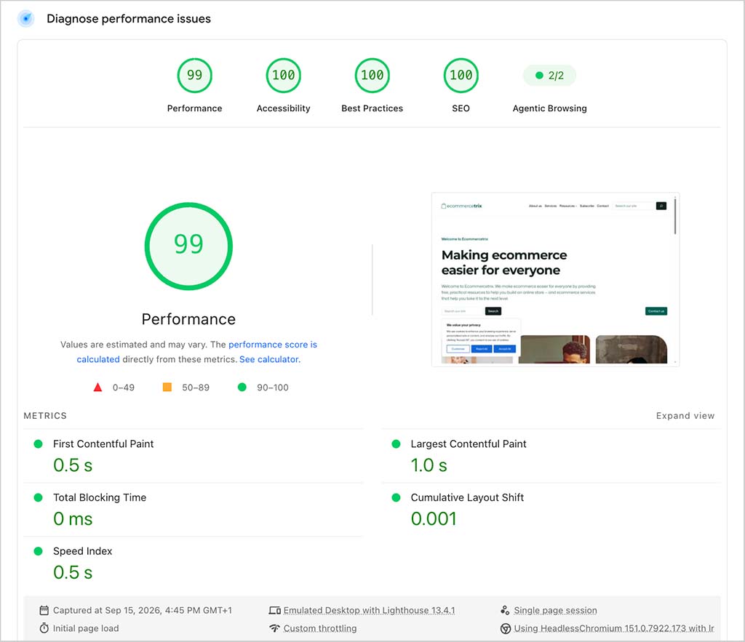This screenshot has width=745, height=642.
Task: Click the red triangle 0–49 legend icon
Action: tap(98, 387)
